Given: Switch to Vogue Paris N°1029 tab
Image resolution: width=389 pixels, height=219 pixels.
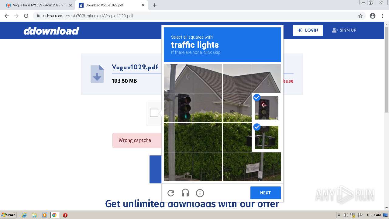Looking at the screenshot, I should pos(39,5).
